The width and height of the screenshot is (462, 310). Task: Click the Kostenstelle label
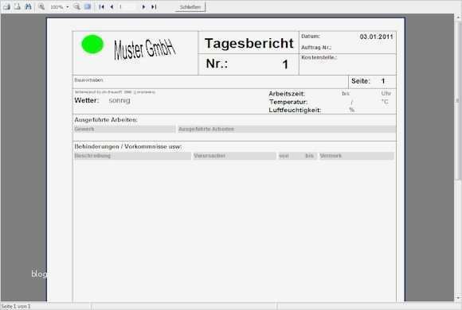click(319, 57)
